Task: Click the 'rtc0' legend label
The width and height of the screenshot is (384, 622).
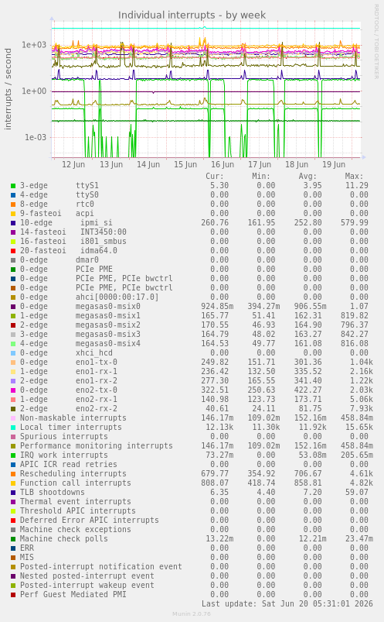Action: click(85, 204)
